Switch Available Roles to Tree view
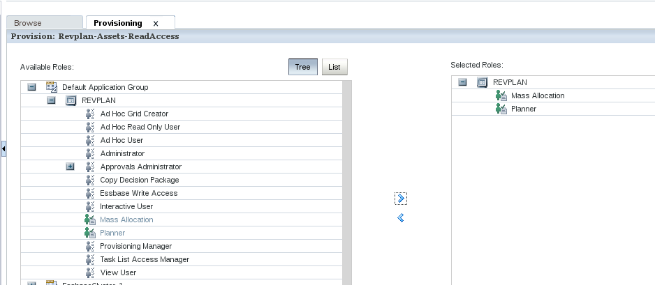 tap(303, 67)
